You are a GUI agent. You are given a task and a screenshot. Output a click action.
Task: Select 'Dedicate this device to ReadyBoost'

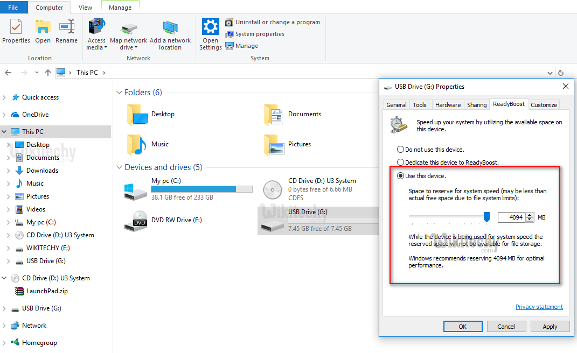point(400,163)
